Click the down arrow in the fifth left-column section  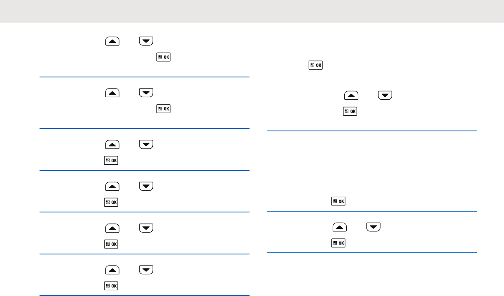pyautogui.click(x=146, y=228)
